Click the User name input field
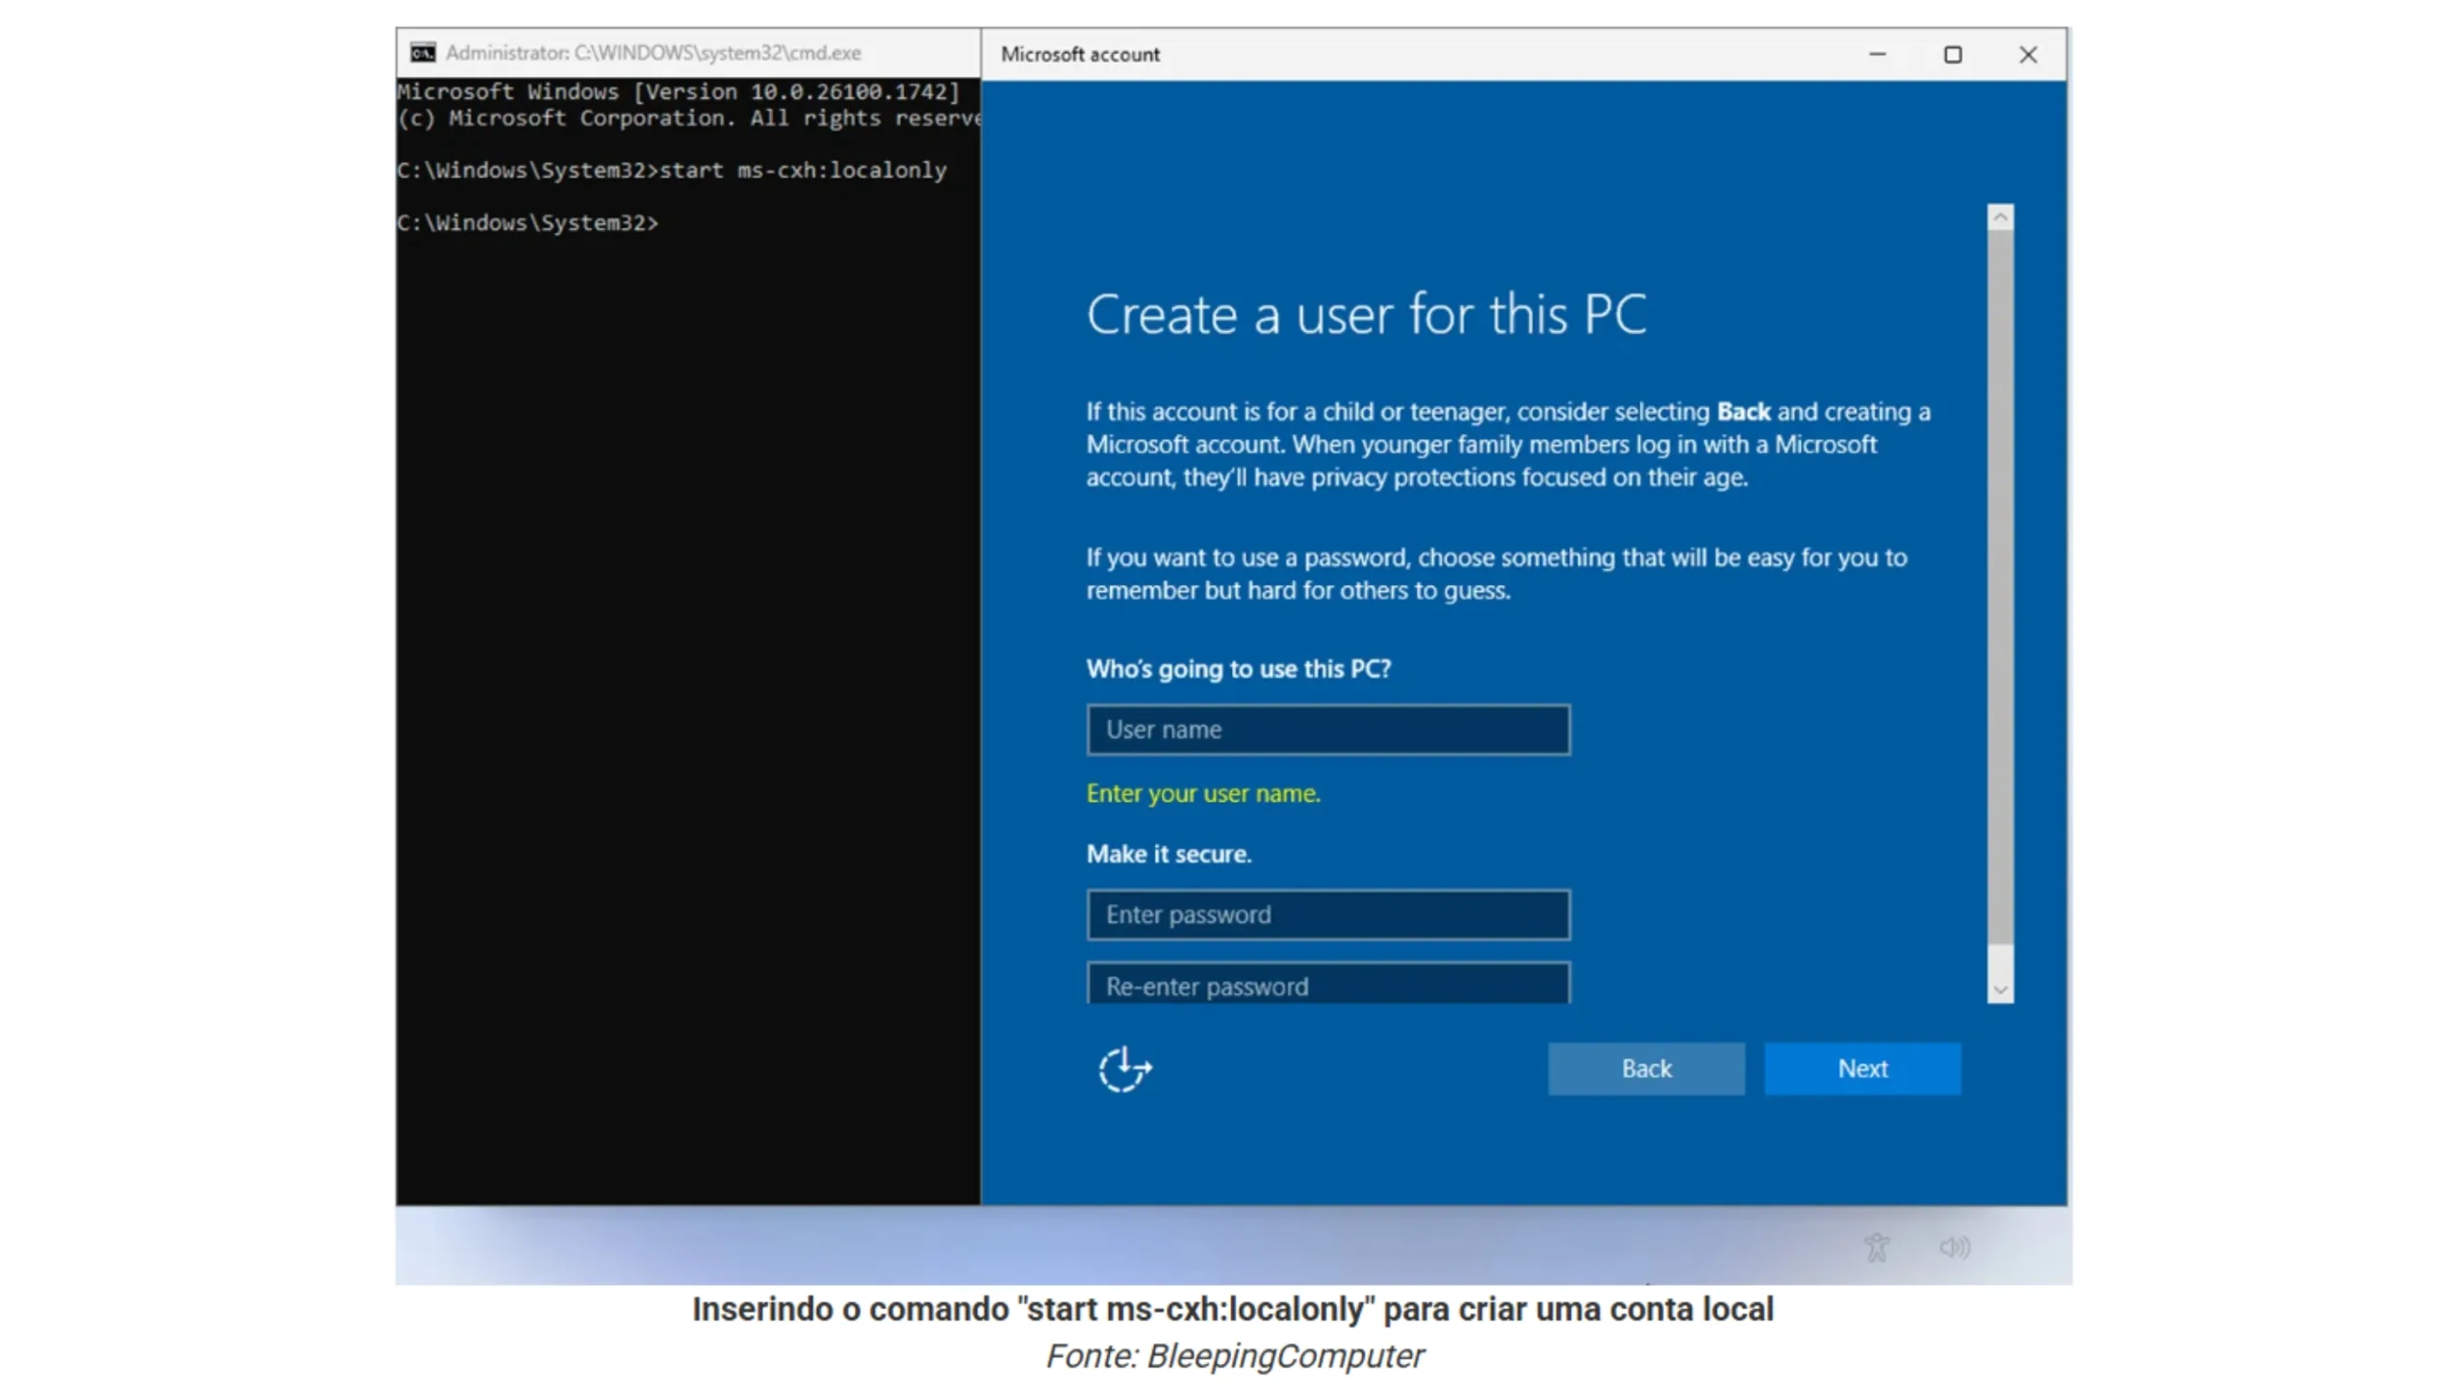2464x1386 pixels. click(1328, 730)
